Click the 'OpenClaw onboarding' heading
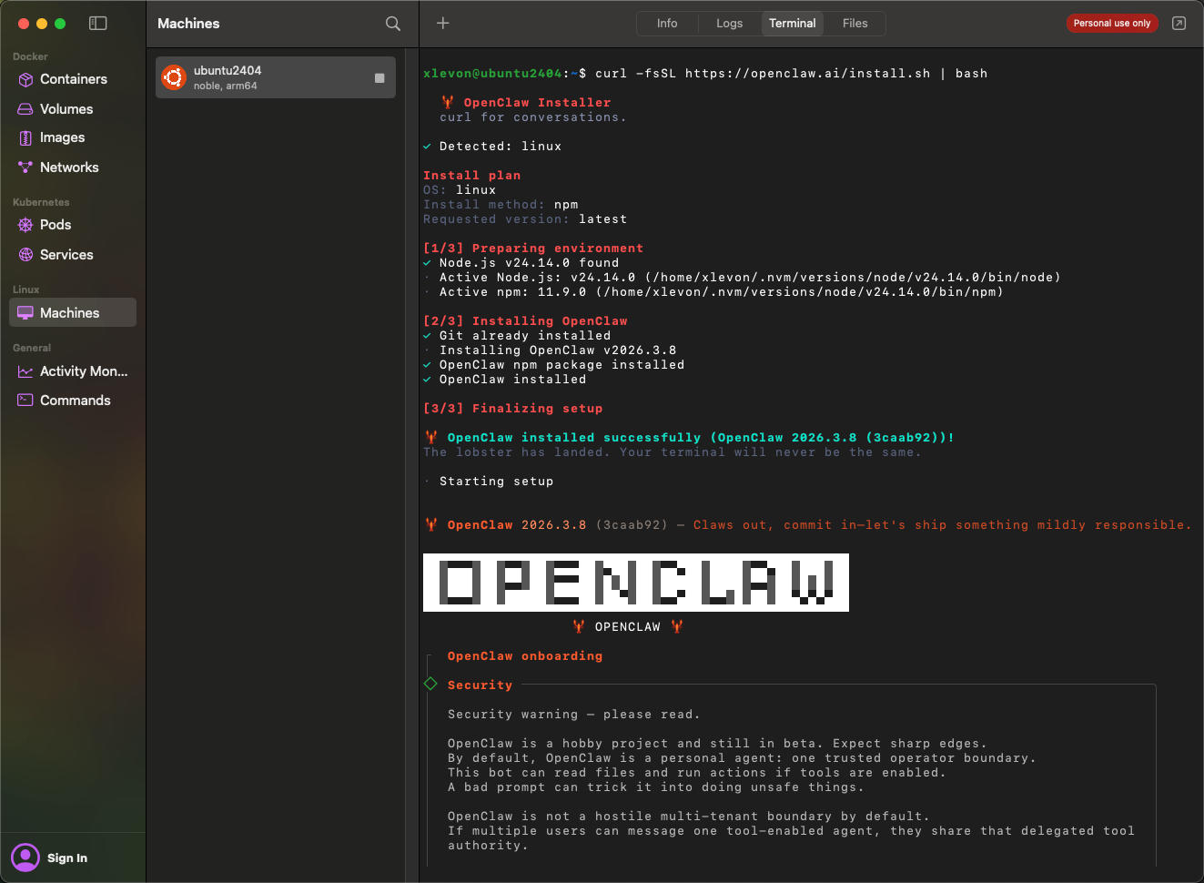This screenshot has width=1204, height=883. [x=525, y=656]
